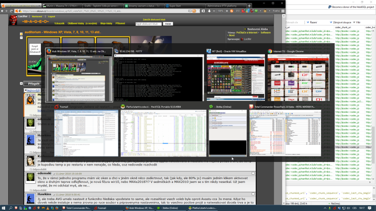Switch to Super Start Firefox tab
The height and width of the screenshot is (211, 376).
184,6
